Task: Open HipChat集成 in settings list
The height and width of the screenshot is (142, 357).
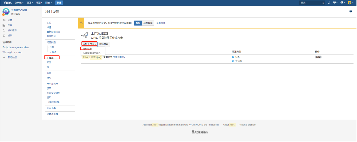Action: coord(53,102)
